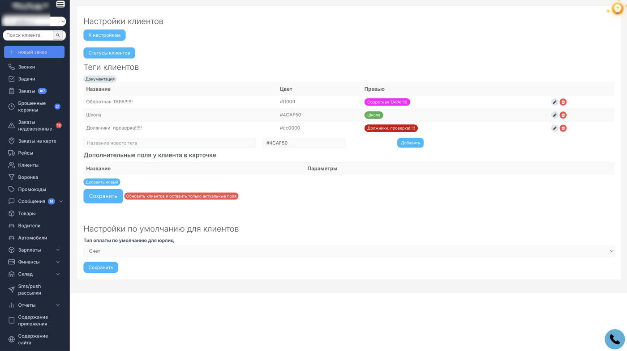Screen dimensions: 627x351
Task: Click the orange notification icon top right
Action: coord(617,9)
